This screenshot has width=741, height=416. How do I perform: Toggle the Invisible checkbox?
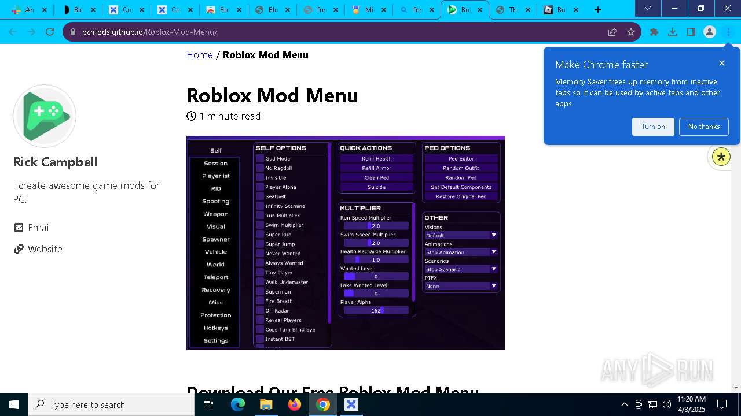tap(260, 177)
